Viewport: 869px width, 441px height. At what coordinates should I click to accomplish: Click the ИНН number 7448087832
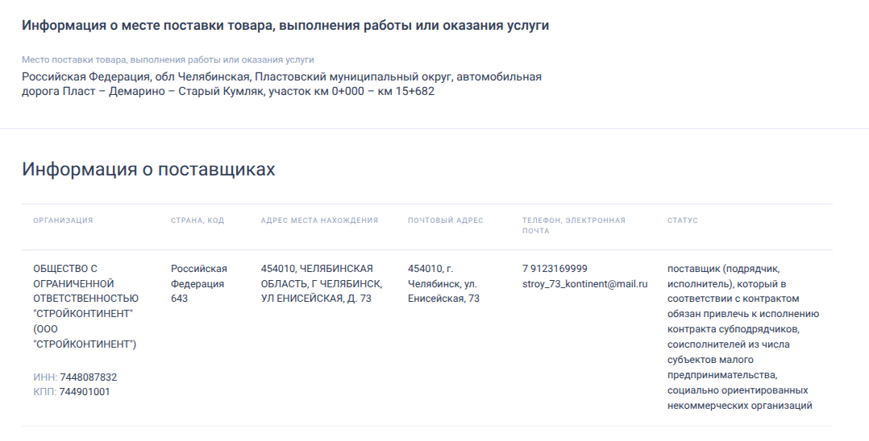(88, 377)
